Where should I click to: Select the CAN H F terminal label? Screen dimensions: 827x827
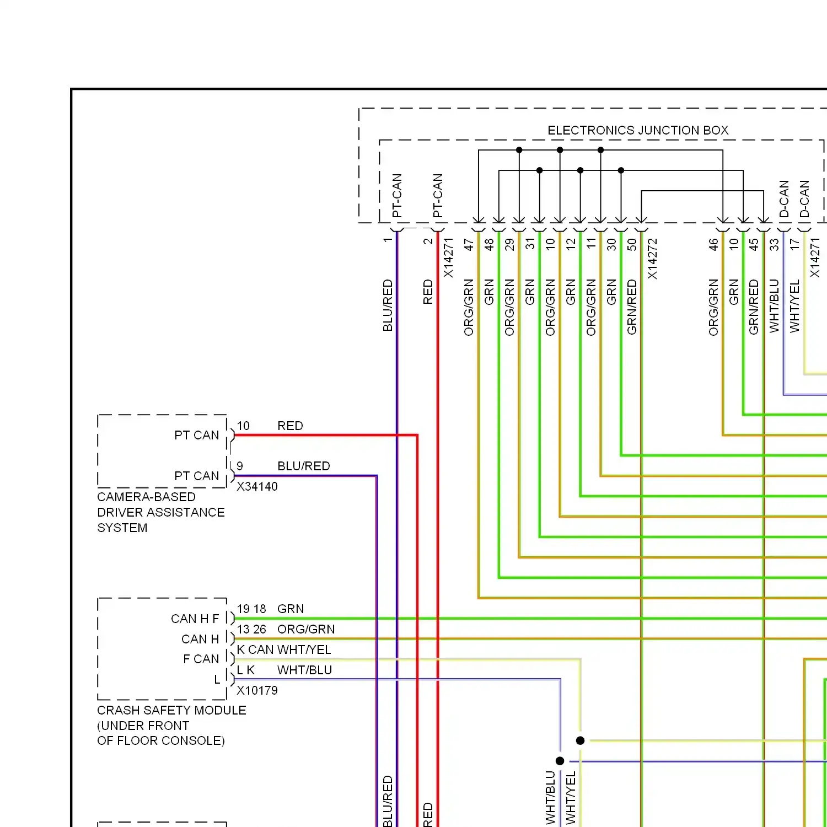pos(195,619)
